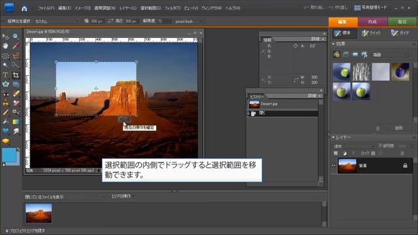
Task: Open the イメージ menu
Action: click(x=83, y=8)
